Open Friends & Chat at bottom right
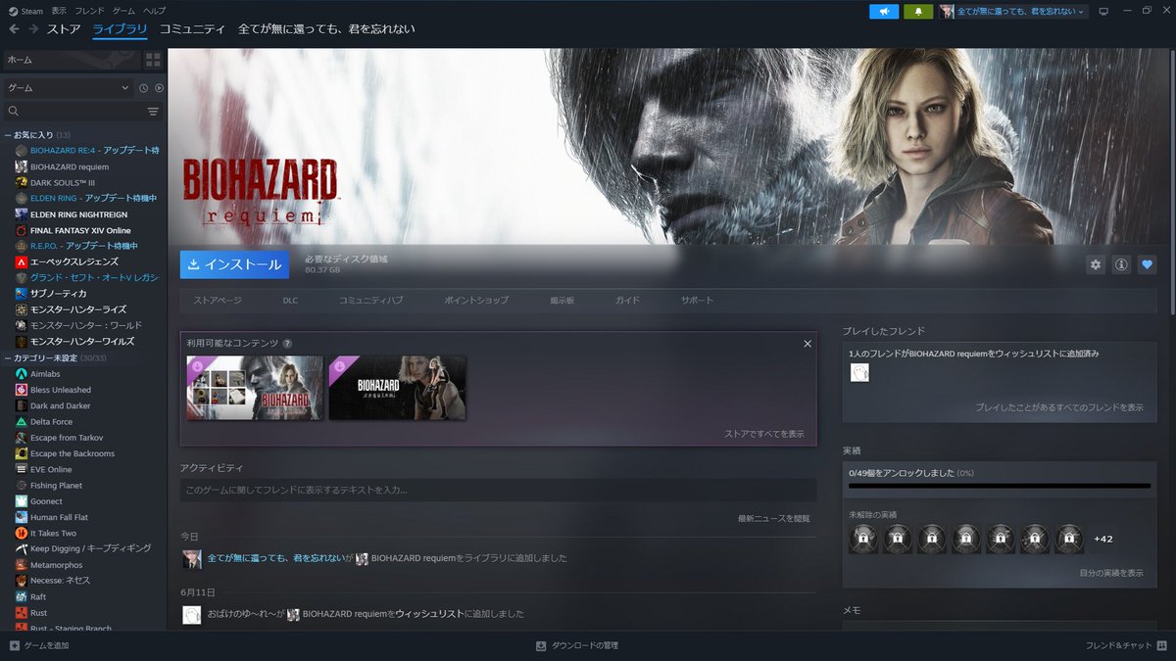The image size is (1176, 661). click(x=1126, y=645)
